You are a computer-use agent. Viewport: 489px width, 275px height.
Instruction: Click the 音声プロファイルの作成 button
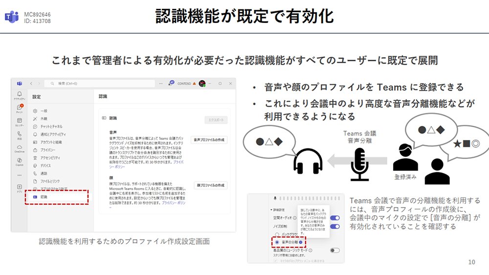[x=209, y=140]
